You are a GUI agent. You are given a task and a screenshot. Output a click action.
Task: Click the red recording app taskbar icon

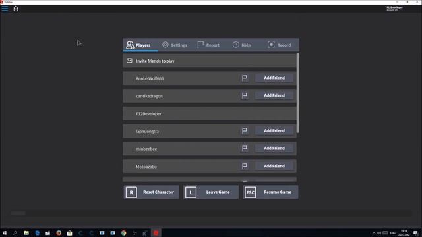coord(156,233)
